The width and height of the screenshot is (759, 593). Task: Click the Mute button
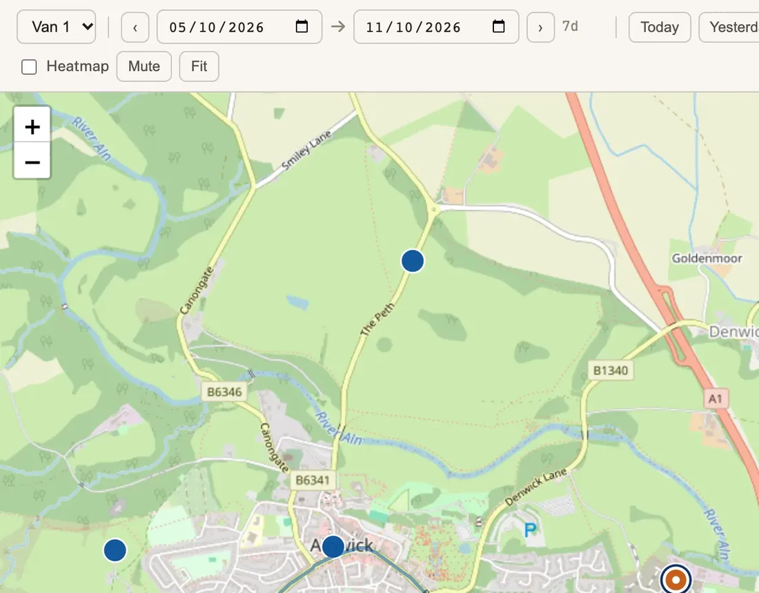(x=144, y=66)
